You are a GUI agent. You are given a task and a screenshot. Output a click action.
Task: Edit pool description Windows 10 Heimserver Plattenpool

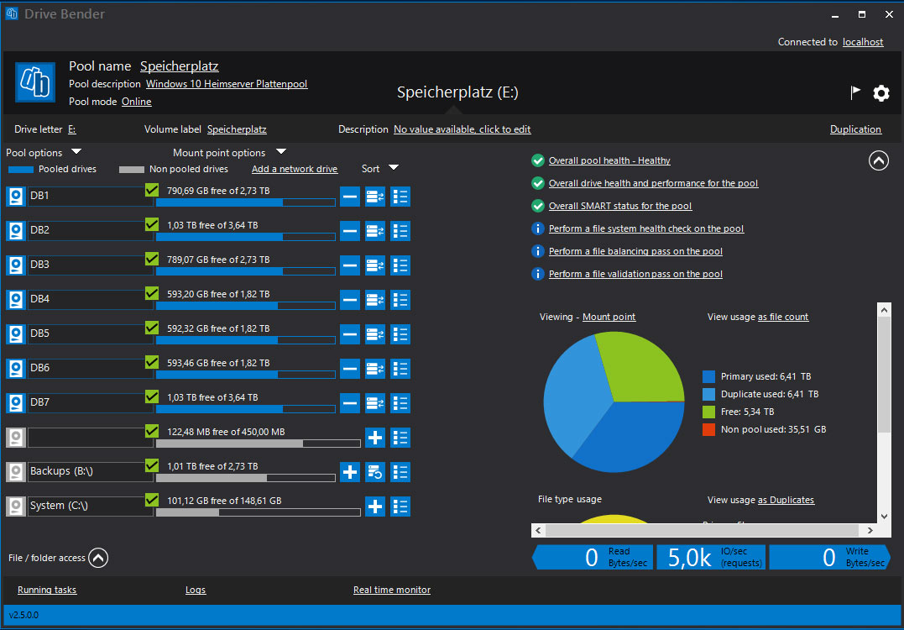click(227, 84)
